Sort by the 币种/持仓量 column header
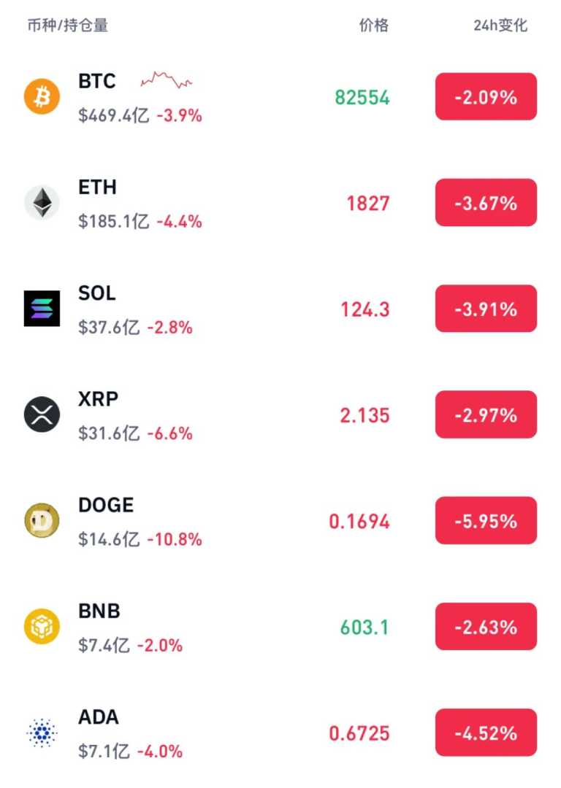This screenshot has width=561, height=788. (67, 26)
